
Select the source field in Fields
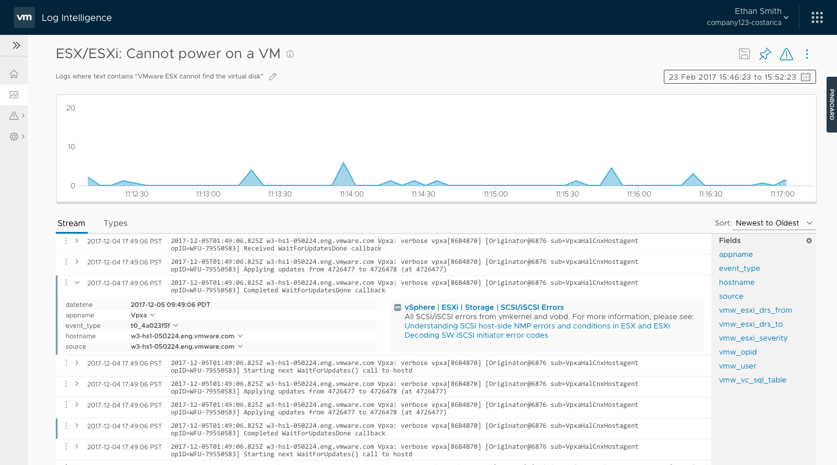(x=731, y=296)
